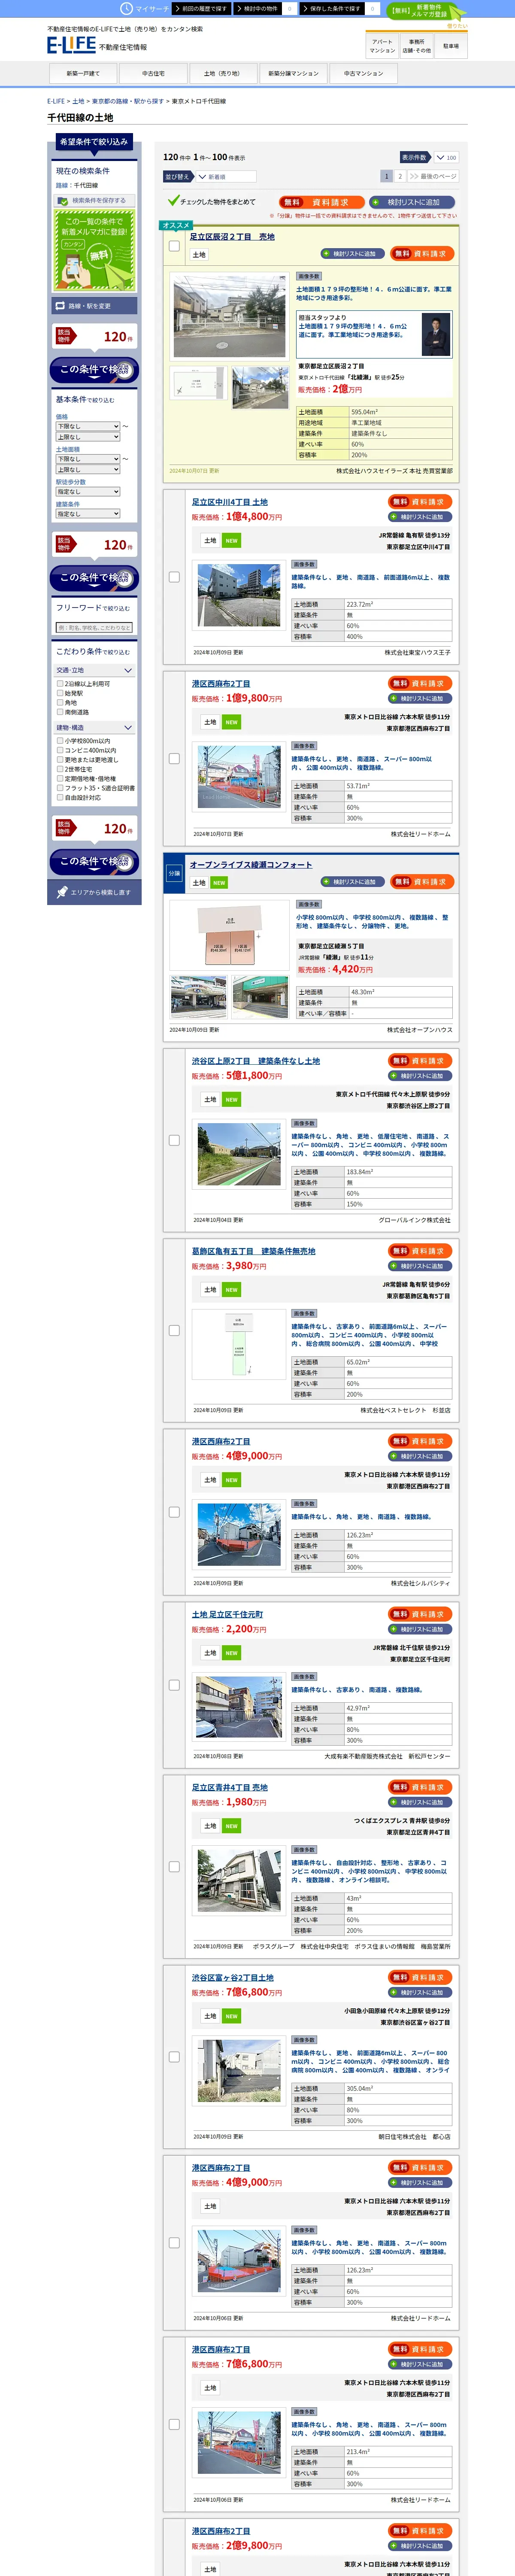Select the 中古住宅 tab

[153, 73]
